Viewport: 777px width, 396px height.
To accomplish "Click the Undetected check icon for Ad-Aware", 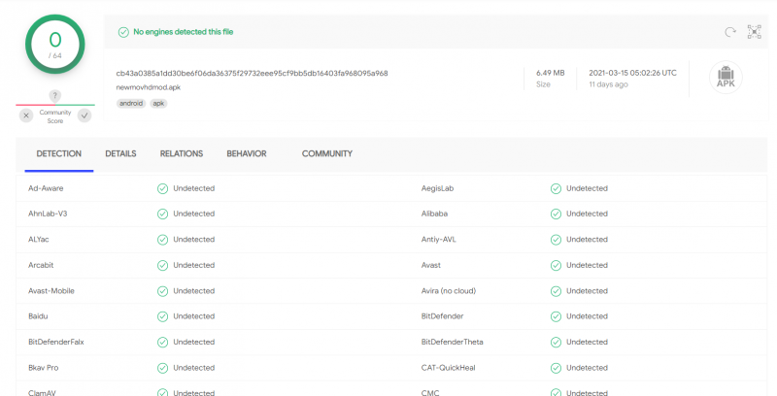I will tap(162, 188).
